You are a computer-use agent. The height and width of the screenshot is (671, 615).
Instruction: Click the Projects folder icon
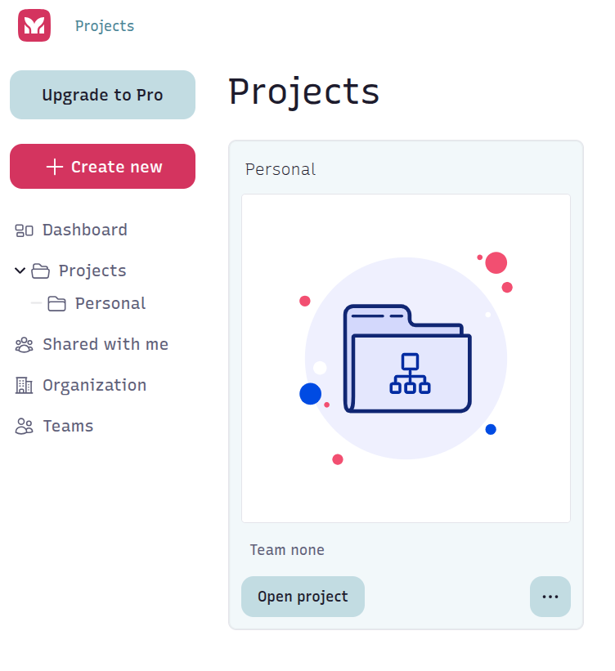pyautogui.click(x=41, y=271)
